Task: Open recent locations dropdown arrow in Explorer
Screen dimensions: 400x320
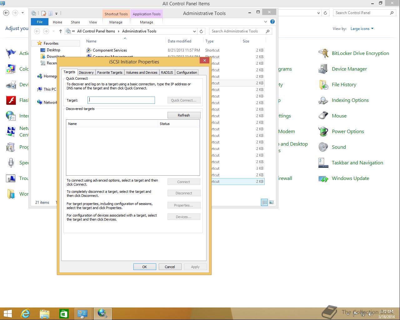Action: tap(53, 31)
